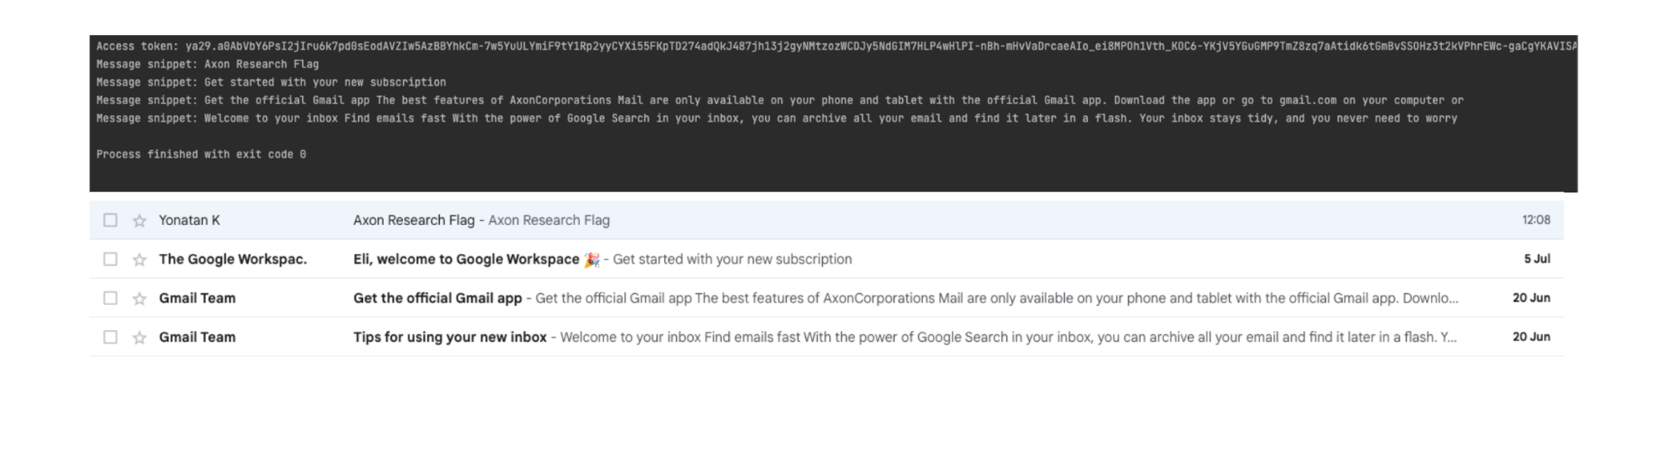This screenshot has height=475, width=1668.
Task: Click the Get started with your new subscription snippet
Action: tap(733, 259)
